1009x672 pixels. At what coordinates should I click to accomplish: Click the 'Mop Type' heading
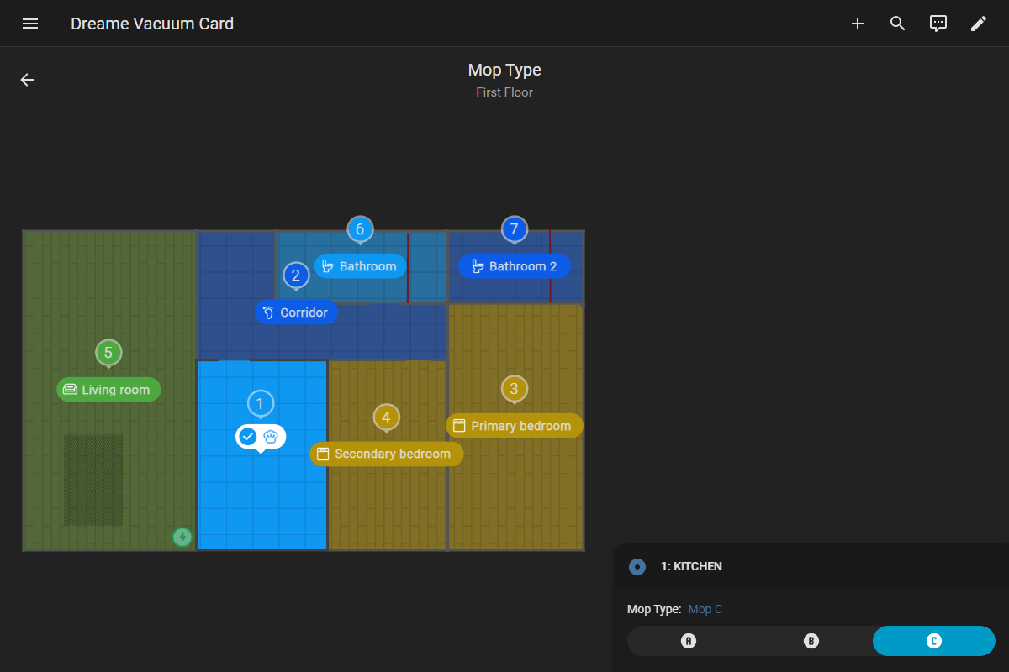504,71
